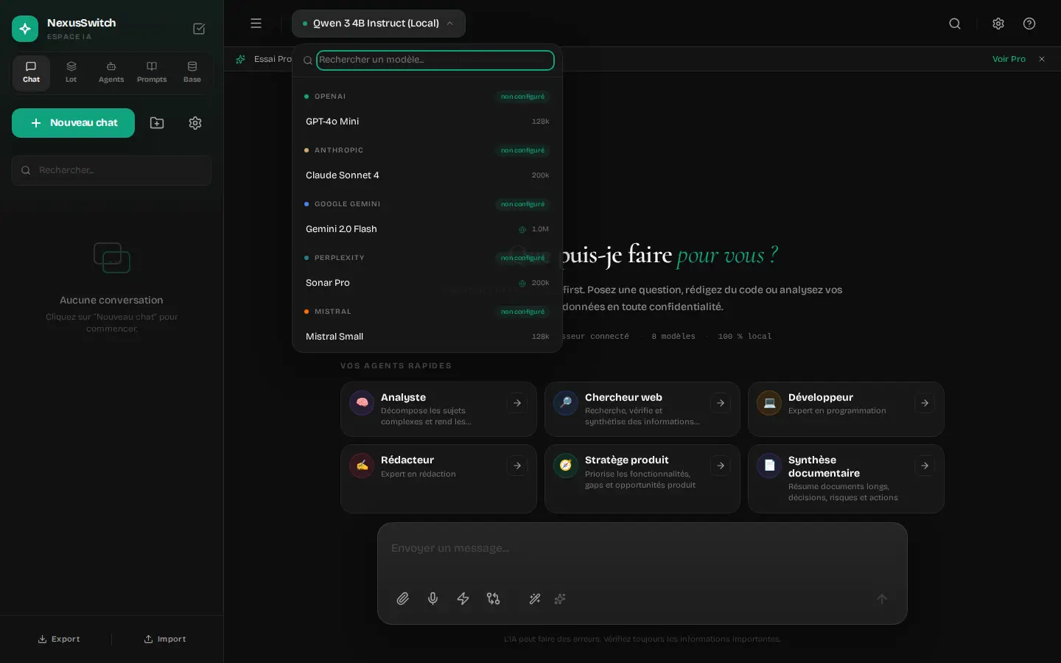The width and height of the screenshot is (1061, 663).
Task: Choose the Sonar Pro model
Action: [x=427, y=283]
